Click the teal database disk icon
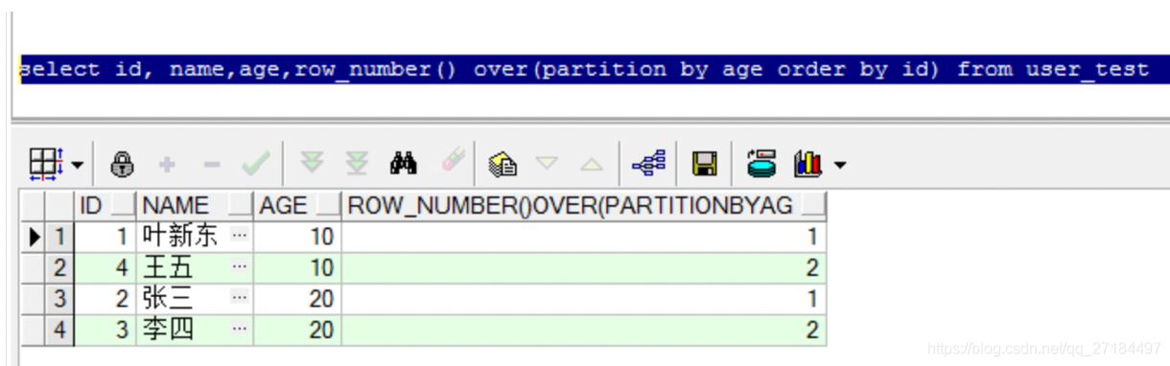1170x366 pixels. (x=761, y=165)
